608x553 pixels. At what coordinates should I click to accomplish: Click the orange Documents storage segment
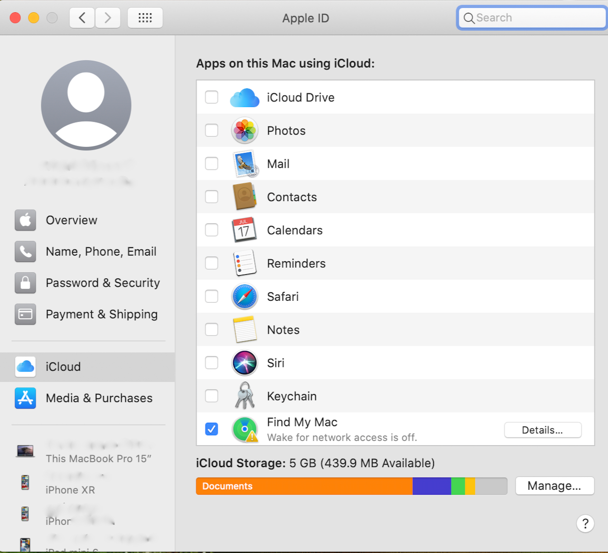click(x=304, y=486)
